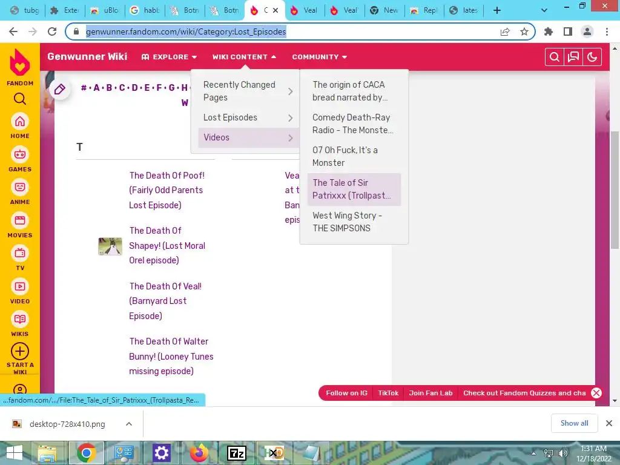Click the pencil edit page icon

(x=60, y=89)
